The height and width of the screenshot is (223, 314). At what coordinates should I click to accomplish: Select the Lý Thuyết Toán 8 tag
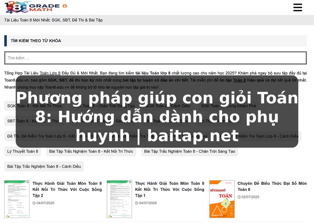pos(23,151)
